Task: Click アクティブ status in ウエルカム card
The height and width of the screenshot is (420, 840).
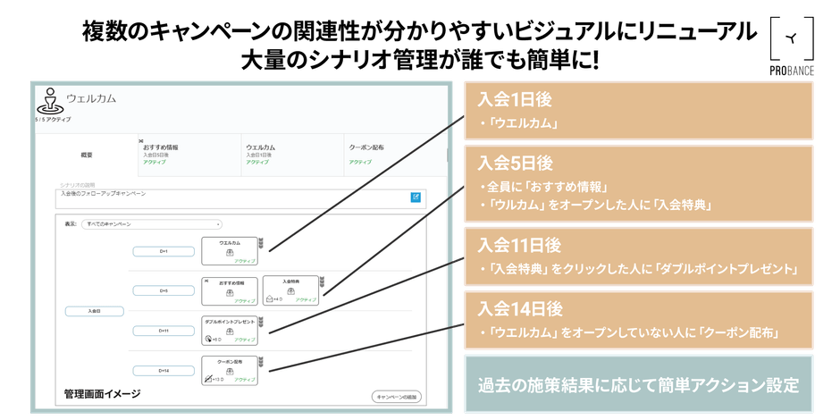Action: 245,261
